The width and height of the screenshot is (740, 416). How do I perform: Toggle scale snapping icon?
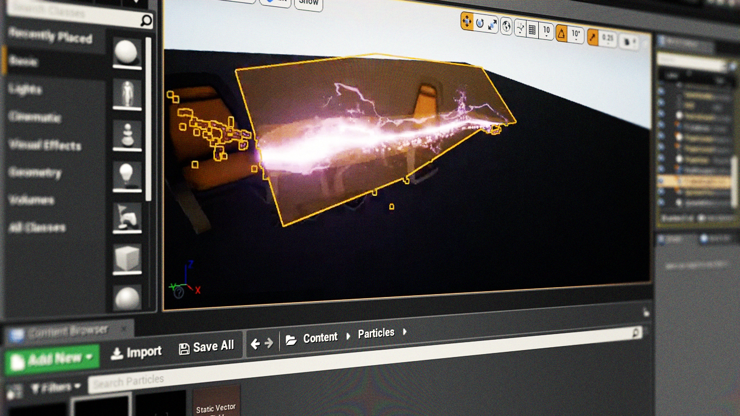[x=593, y=38]
